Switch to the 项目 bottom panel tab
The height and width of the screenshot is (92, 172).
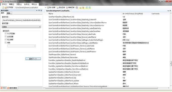click(3, 88)
